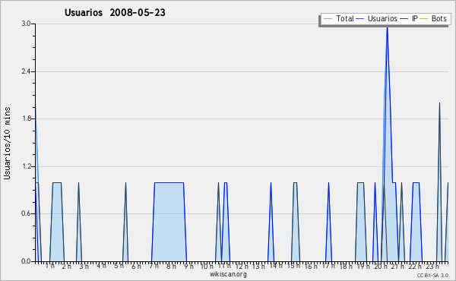
Task: Click the 22 h x-axis label
Action: pyautogui.click(x=415, y=267)
